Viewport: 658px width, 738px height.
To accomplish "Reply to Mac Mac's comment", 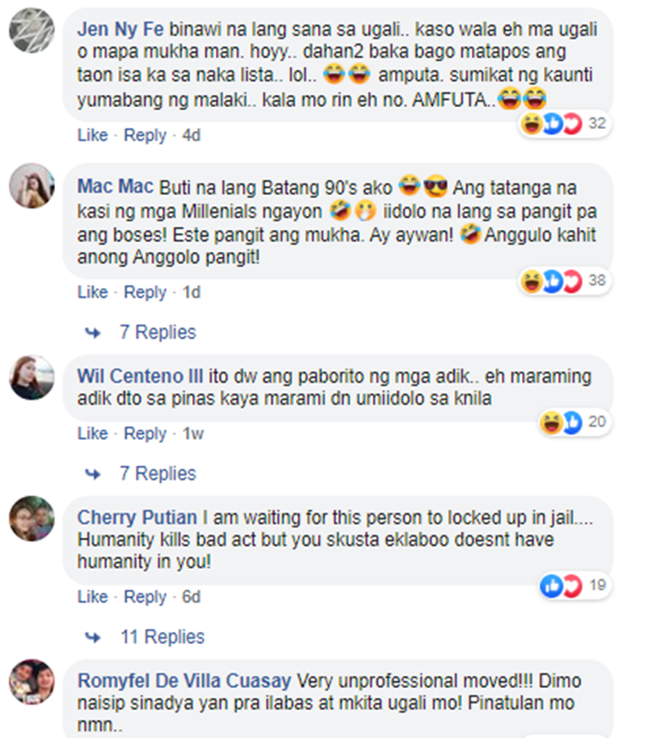I will pos(145,292).
